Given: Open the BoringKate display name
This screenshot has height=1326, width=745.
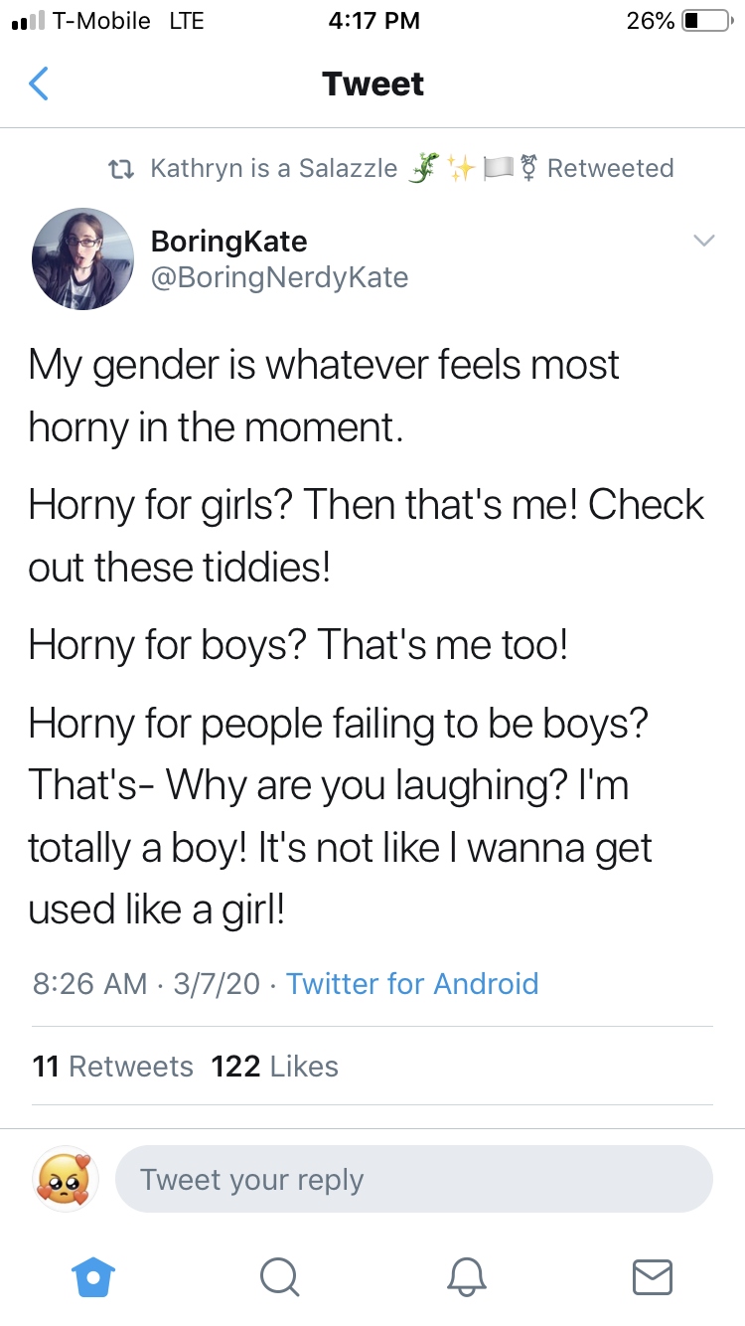Looking at the screenshot, I should (x=228, y=241).
